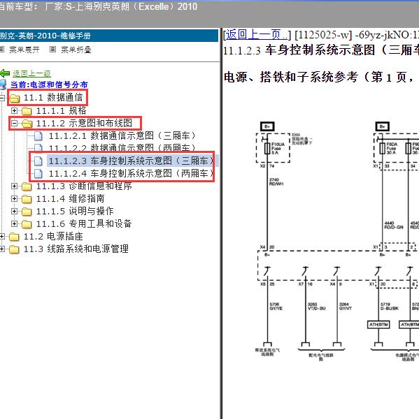Click the 别克-英朗-2010-维修手册 title bar

pos(109,36)
